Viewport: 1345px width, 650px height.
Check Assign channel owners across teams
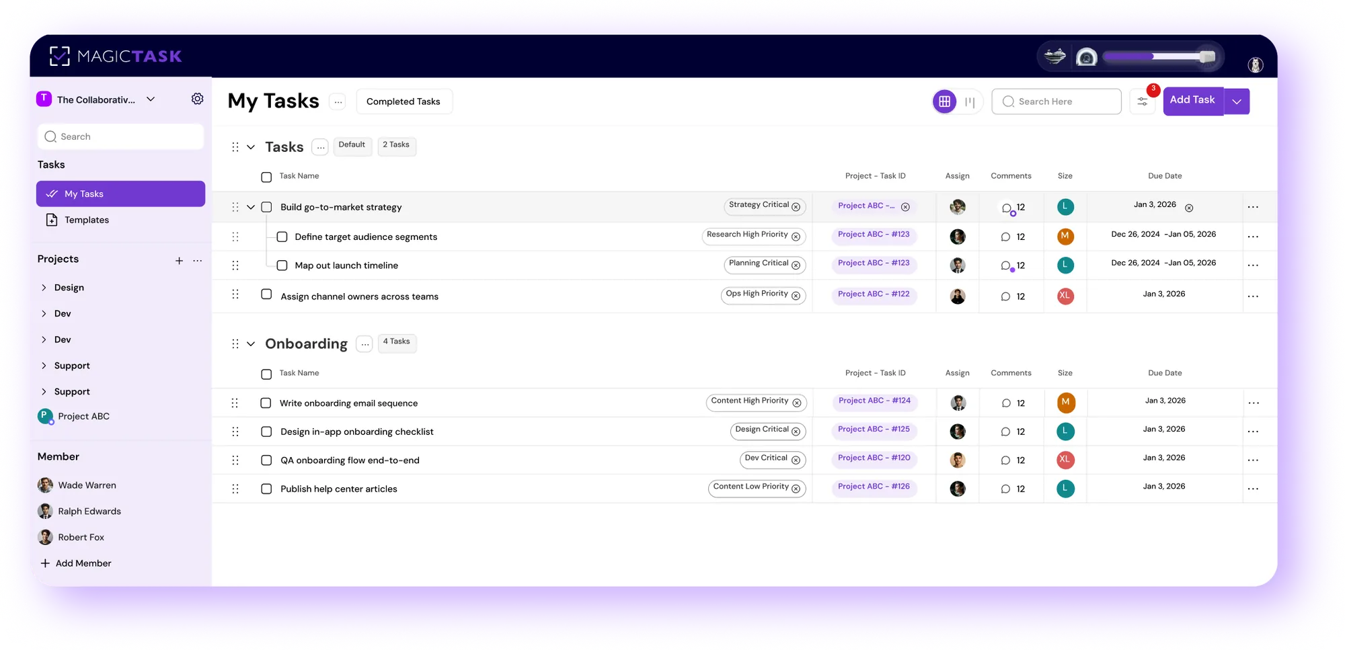pos(266,294)
